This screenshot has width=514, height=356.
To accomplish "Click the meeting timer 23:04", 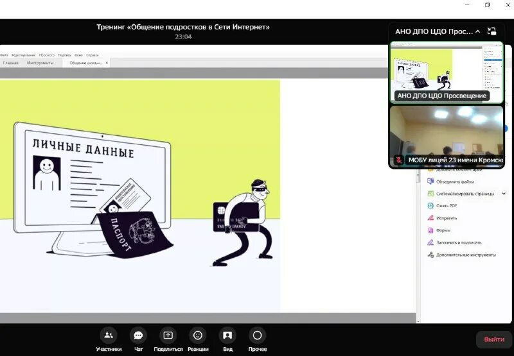I will pos(183,37).
